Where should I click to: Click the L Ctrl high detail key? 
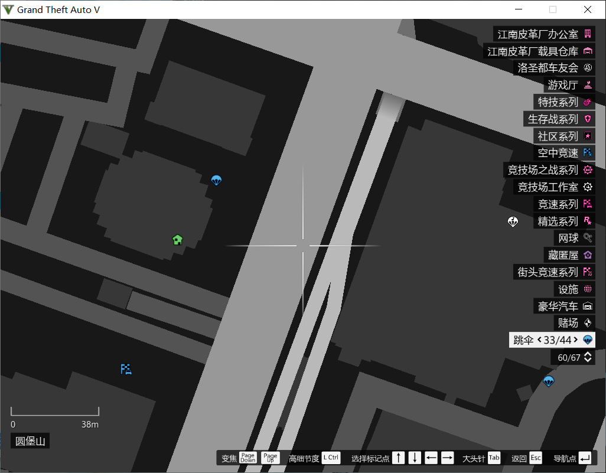[x=331, y=458]
